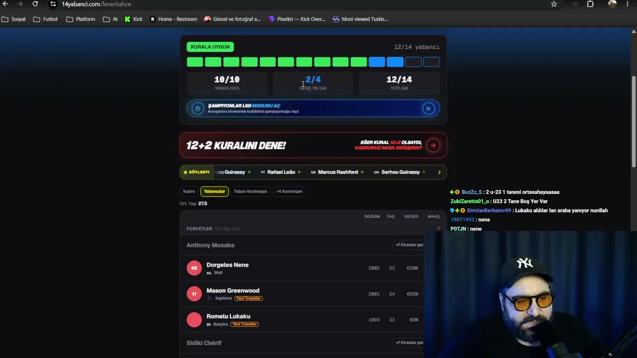This screenshot has width=637, height=358.
Task: Advance the rumor ticker with the right chevron
Action: coord(439,172)
